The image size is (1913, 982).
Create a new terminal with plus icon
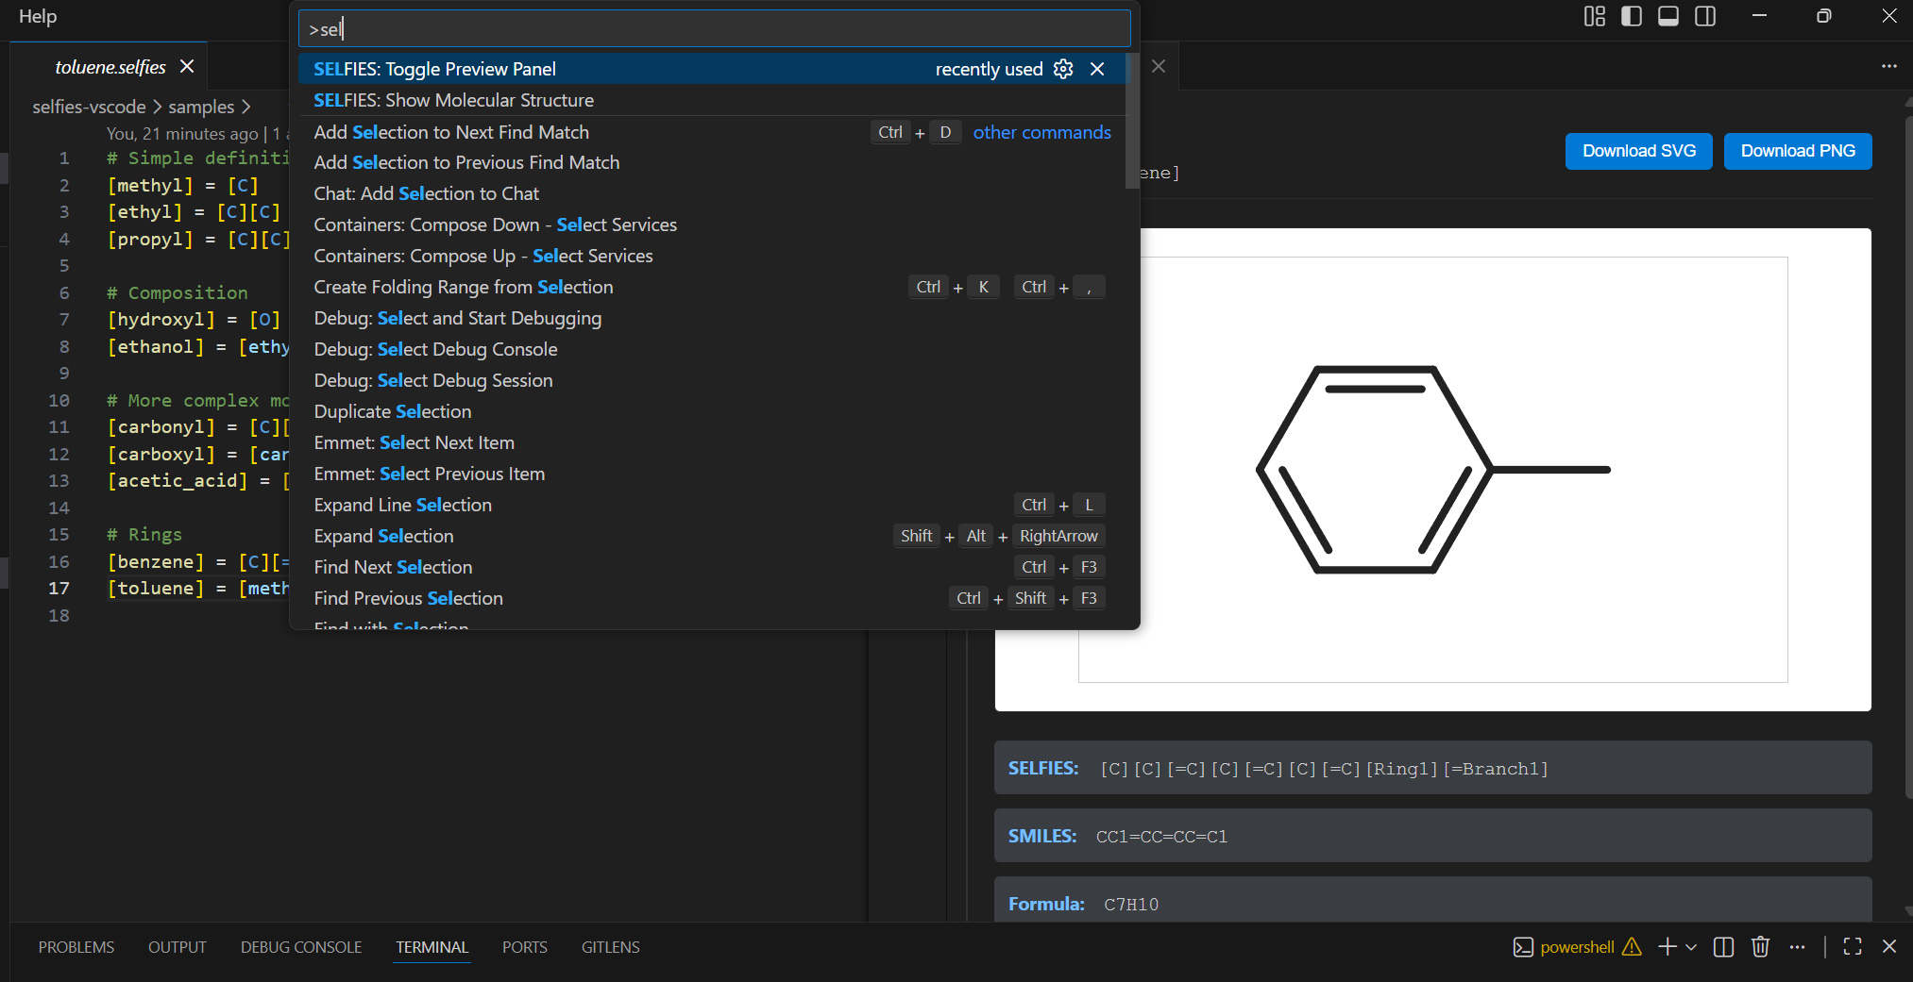[x=1668, y=947]
